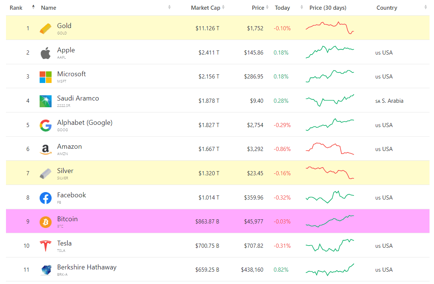
Task: Open Alphabet (Google) page
Action: (85, 123)
